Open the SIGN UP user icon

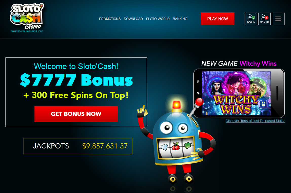pos(264,19)
